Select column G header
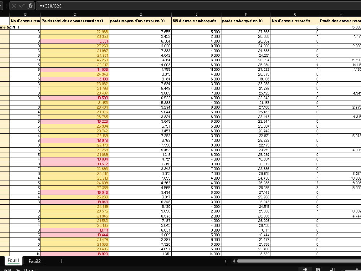The width and height of the screenshot is (361, 271). (x=295, y=14)
